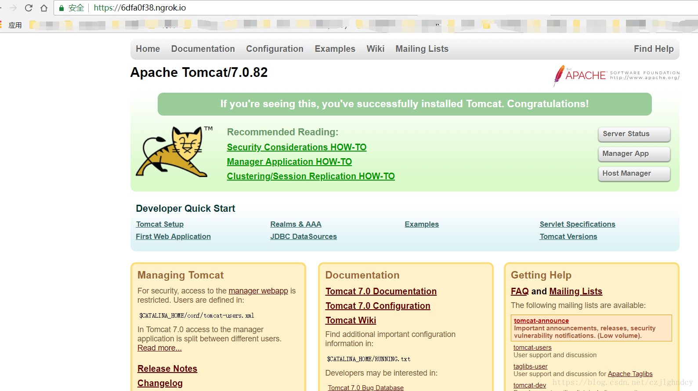Open Security Considerations HOW-TO link
This screenshot has height=391, width=698.
click(297, 147)
